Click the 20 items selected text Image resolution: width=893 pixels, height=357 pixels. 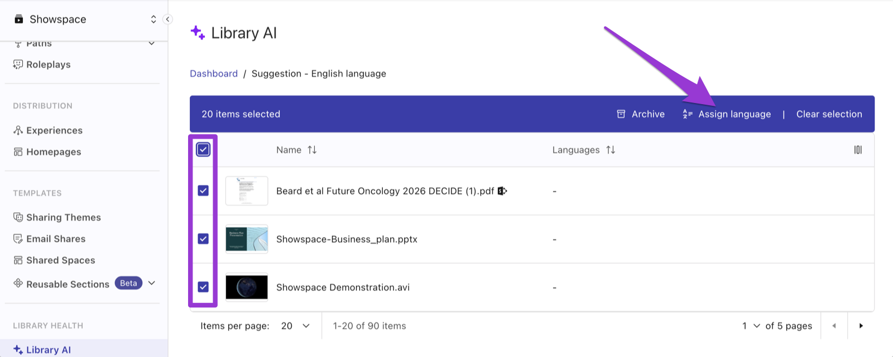241,114
